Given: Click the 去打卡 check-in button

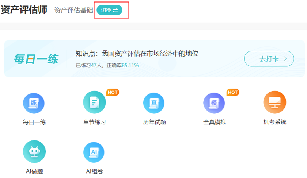Looking at the screenshot, I should pyautogui.click(x=269, y=59).
